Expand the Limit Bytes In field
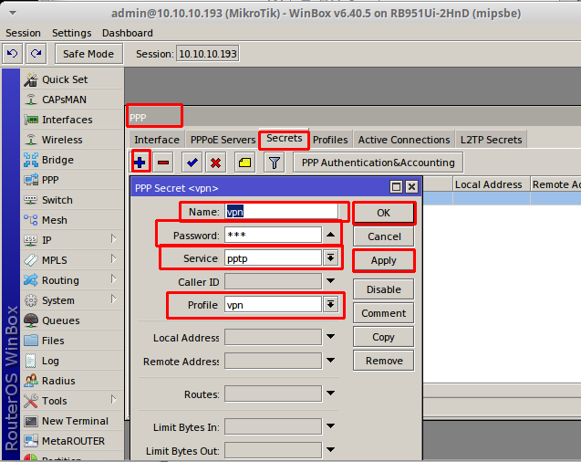Viewport: 581px width, 462px height. coord(330,426)
